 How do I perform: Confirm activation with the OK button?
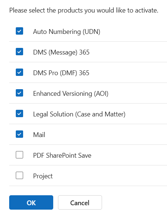point(31,202)
